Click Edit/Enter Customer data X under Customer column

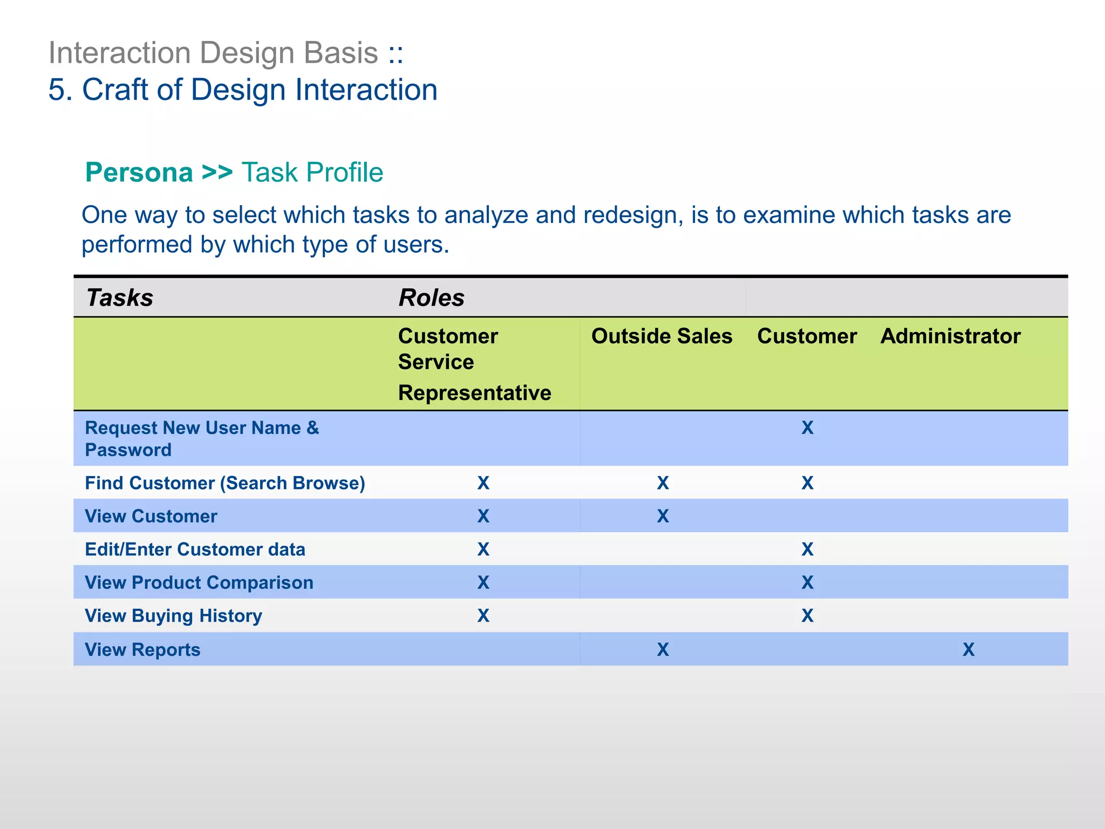(x=807, y=549)
